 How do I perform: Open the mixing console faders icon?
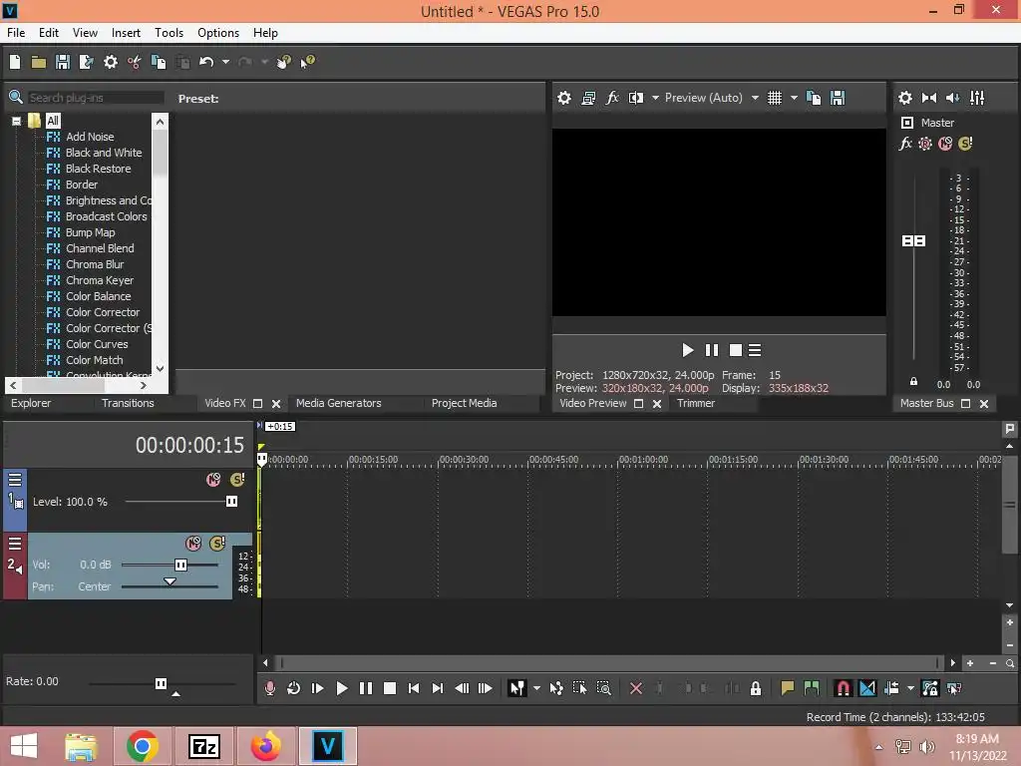tap(977, 98)
